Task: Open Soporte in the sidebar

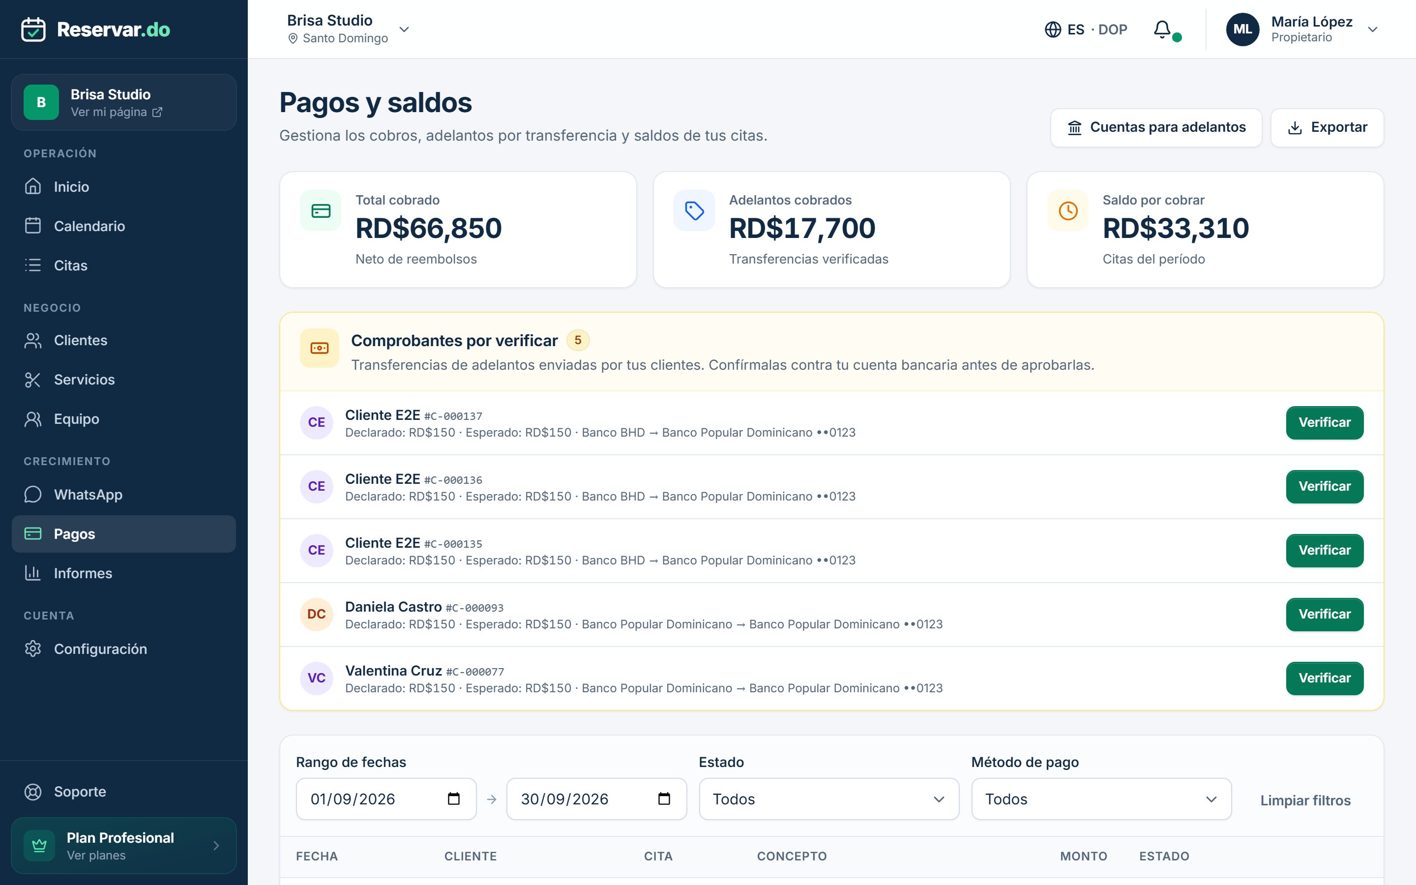Action: click(123, 792)
